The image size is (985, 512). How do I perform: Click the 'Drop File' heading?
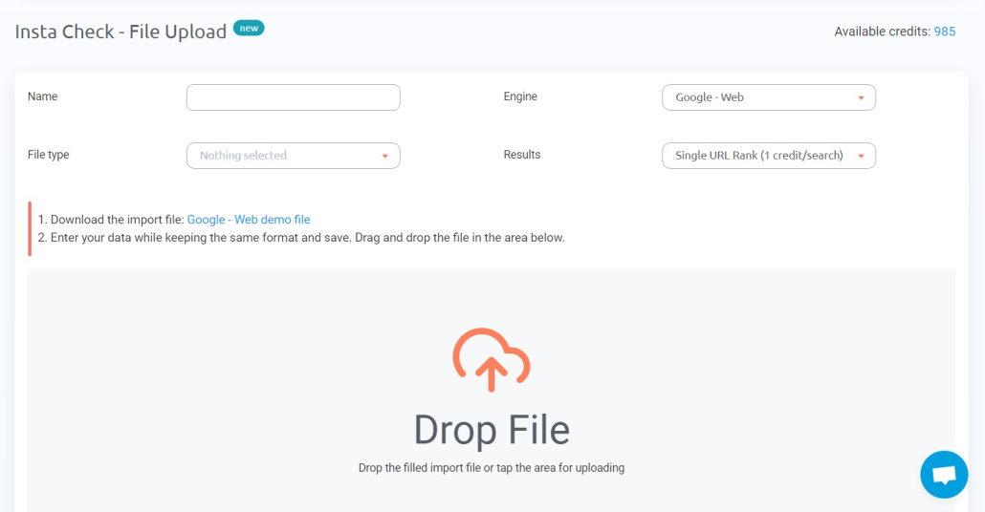(492, 431)
